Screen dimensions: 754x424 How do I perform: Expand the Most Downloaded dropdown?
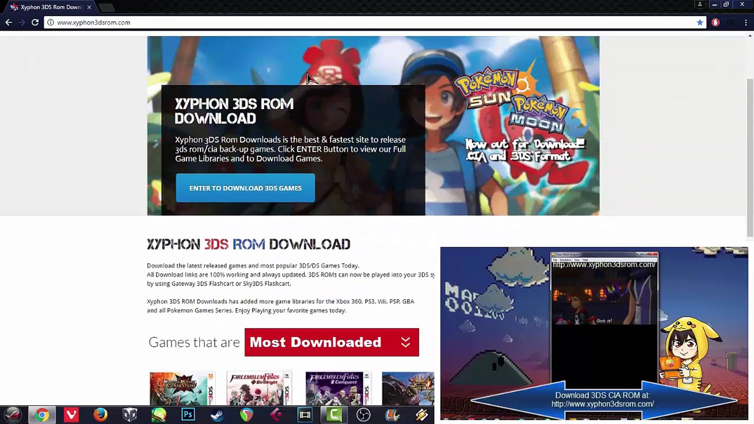point(331,342)
